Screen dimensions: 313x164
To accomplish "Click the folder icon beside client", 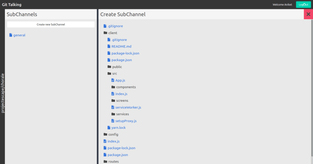I will coord(105,33).
